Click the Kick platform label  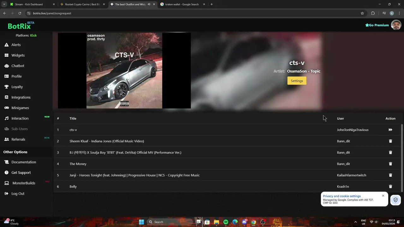(33, 35)
